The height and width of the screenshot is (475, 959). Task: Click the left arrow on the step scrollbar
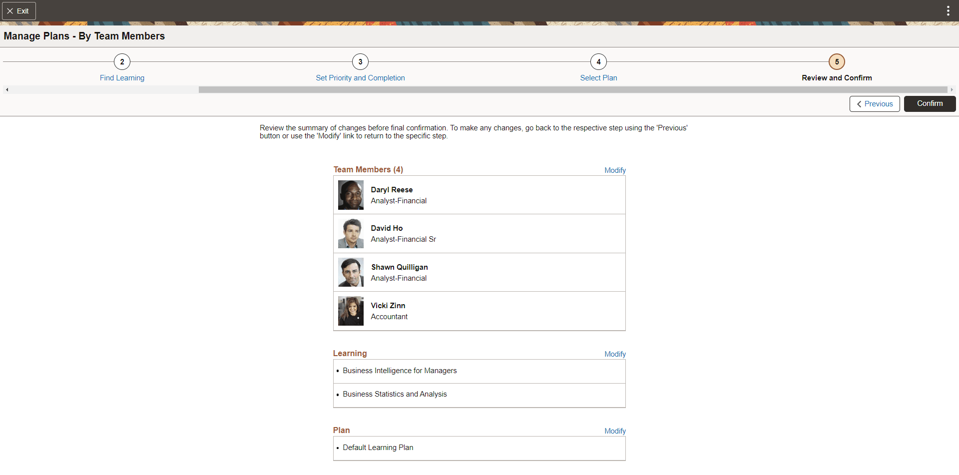tap(7, 89)
